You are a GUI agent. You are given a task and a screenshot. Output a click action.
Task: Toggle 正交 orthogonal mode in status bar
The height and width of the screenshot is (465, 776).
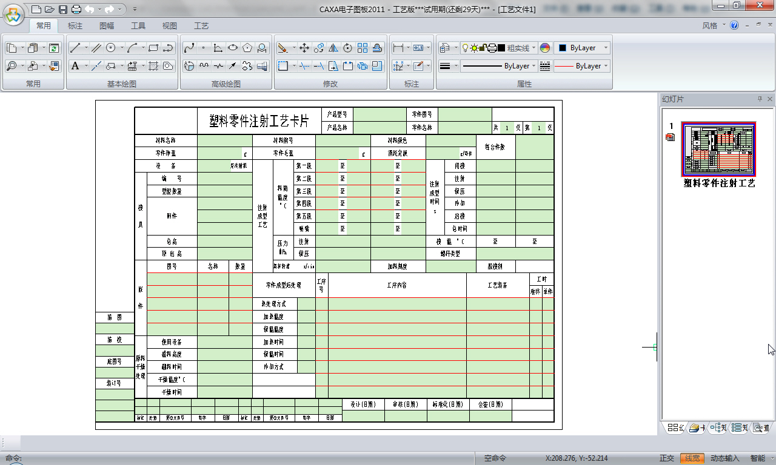(667, 458)
